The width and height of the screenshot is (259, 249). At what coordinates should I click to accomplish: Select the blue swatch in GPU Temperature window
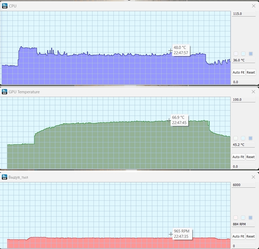[x=250, y=138]
